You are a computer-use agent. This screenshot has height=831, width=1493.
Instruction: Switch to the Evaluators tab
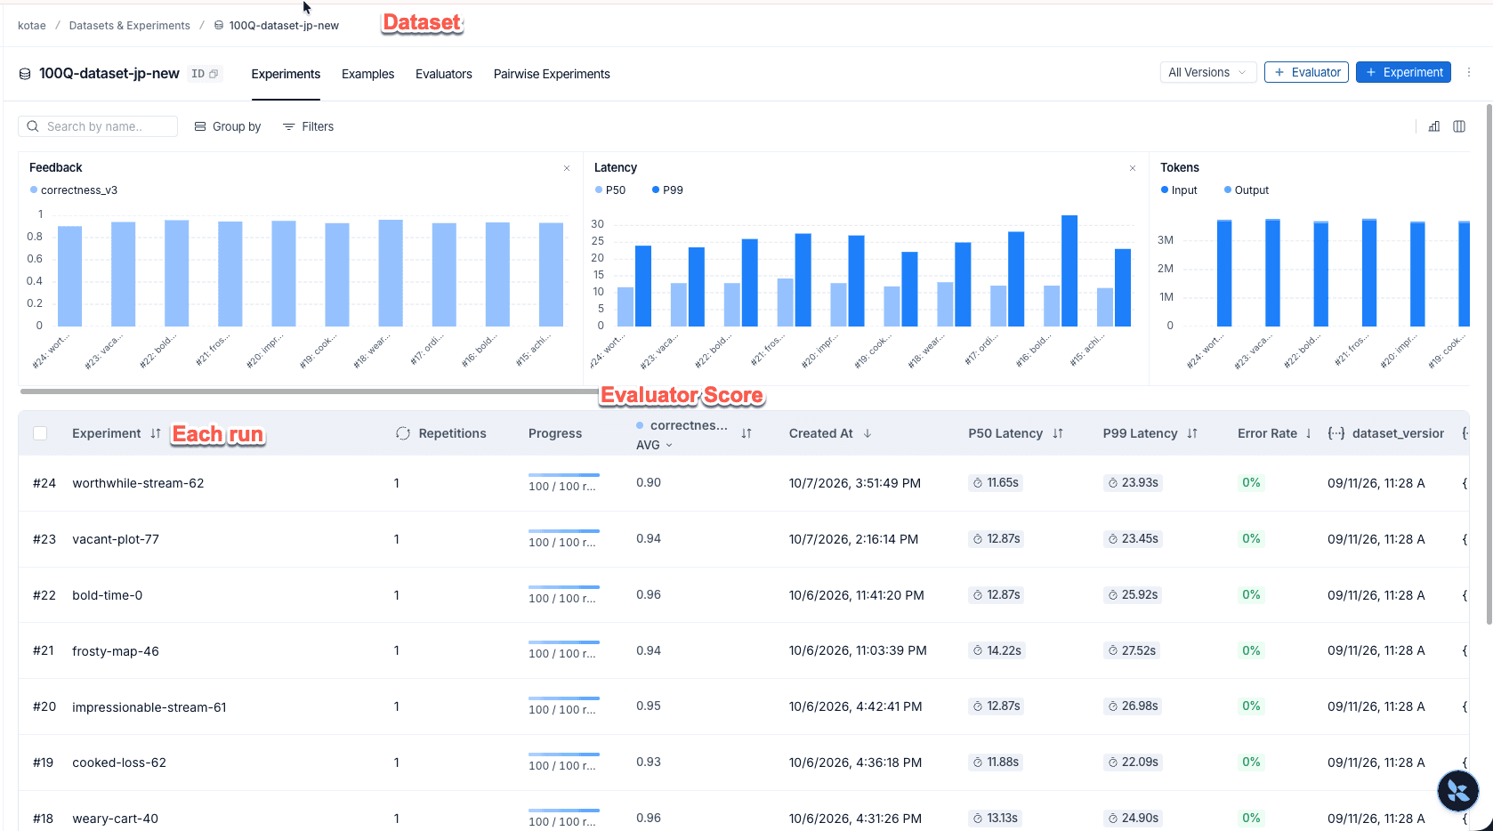coord(444,74)
